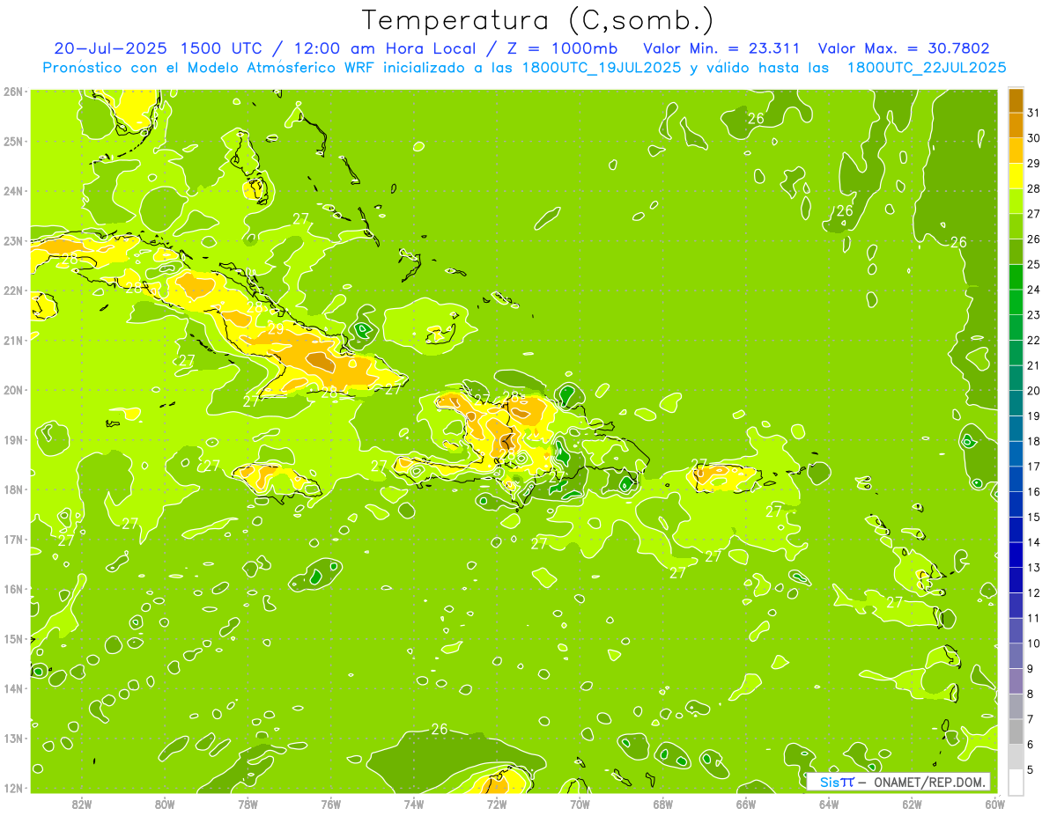This screenshot has width=1057, height=816.
Task: Click the legend swatch between 29 and 30
Action: [x=1016, y=151]
